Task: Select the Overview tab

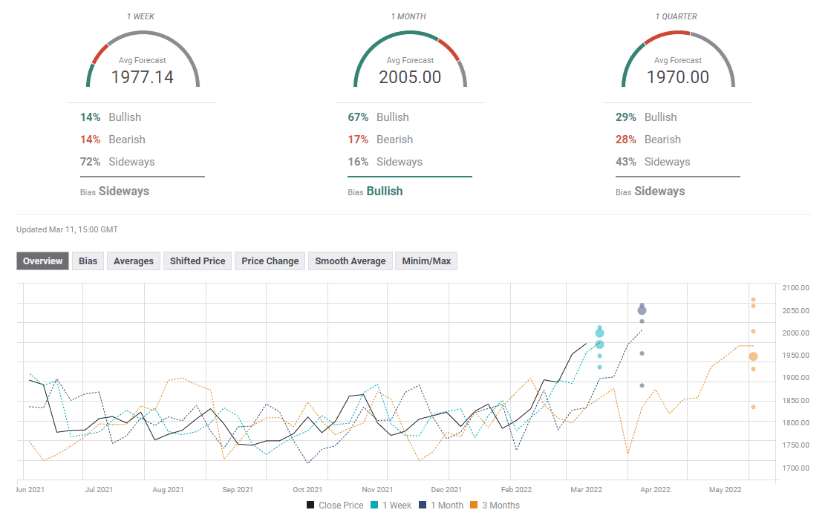Action: 42,261
